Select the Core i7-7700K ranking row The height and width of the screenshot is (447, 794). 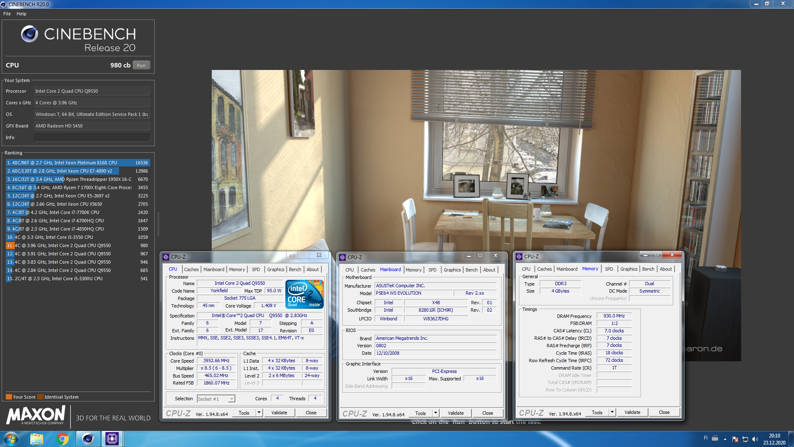point(78,212)
